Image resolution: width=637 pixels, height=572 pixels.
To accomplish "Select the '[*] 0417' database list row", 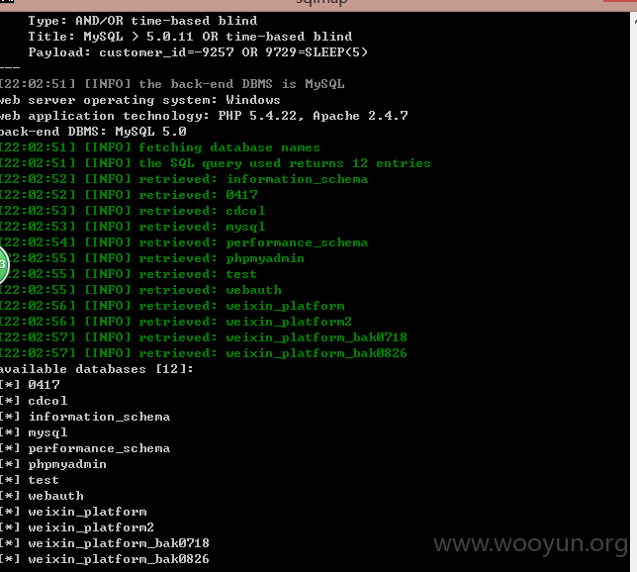I will tap(30, 385).
